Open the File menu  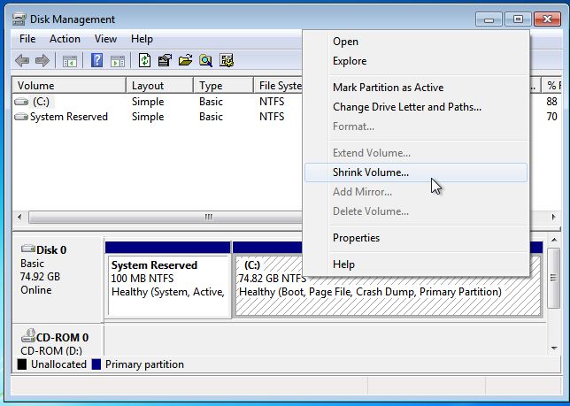point(27,39)
